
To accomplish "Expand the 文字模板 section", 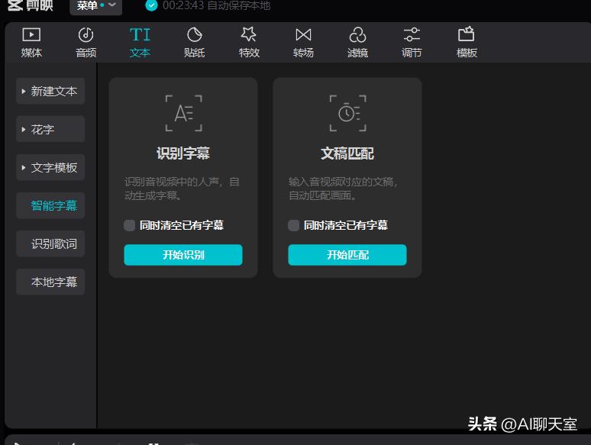I will coord(50,167).
